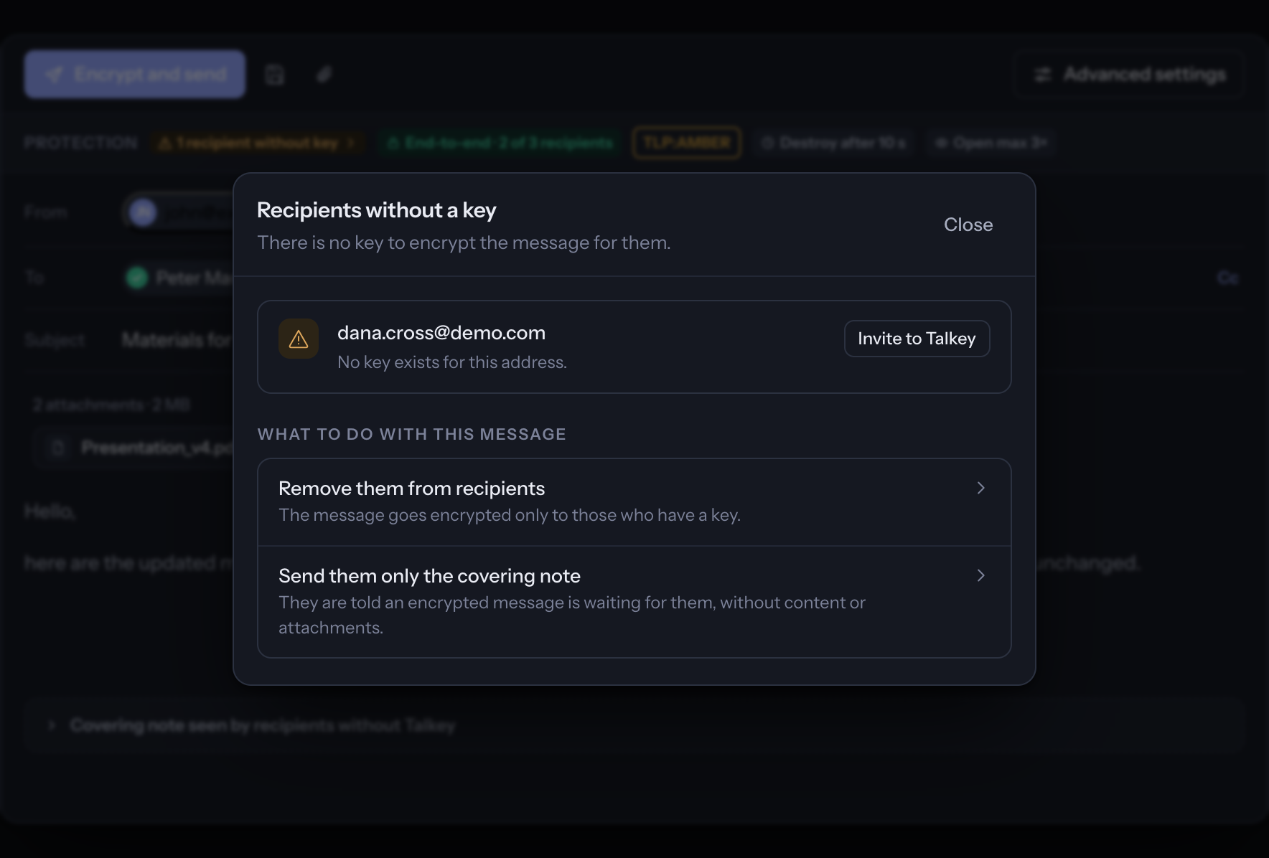The height and width of the screenshot is (858, 1269).
Task: Click the 'Recipients without a key' heading
Action: coord(377,210)
